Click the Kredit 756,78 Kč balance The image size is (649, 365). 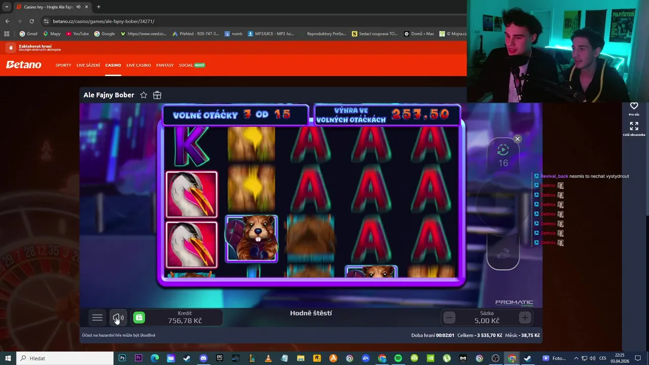coord(185,317)
